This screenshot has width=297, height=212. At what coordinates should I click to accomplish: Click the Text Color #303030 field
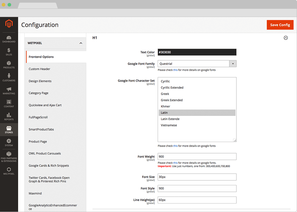(197, 52)
